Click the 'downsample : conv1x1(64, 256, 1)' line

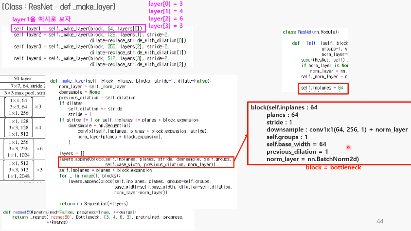pyautogui.click(x=337, y=129)
